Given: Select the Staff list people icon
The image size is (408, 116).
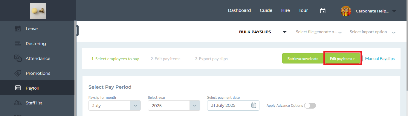Looking at the screenshot, I should pos(18,103).
